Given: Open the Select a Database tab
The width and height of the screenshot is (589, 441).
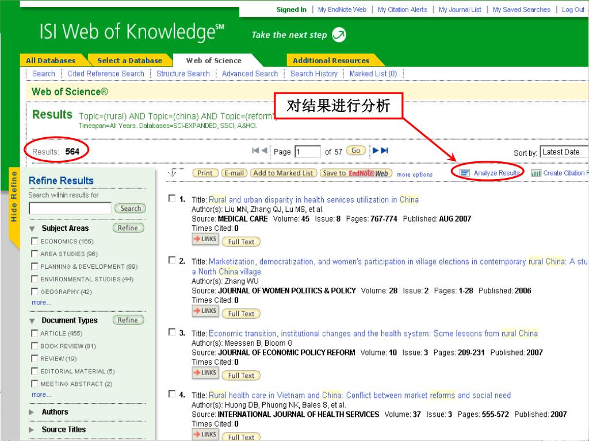Looking at the screenshot, I should click(129, 60).
